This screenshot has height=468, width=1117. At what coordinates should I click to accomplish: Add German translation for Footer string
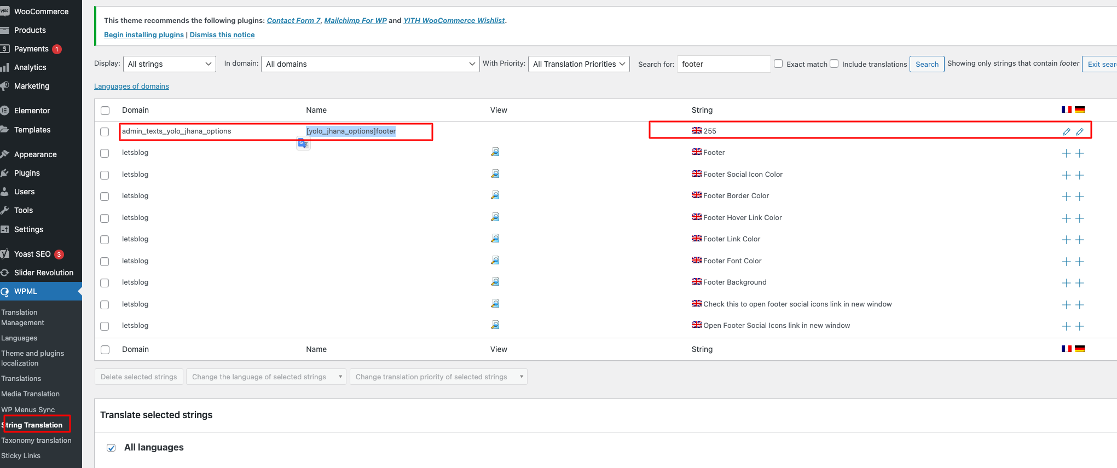(x=1080, y=153)
